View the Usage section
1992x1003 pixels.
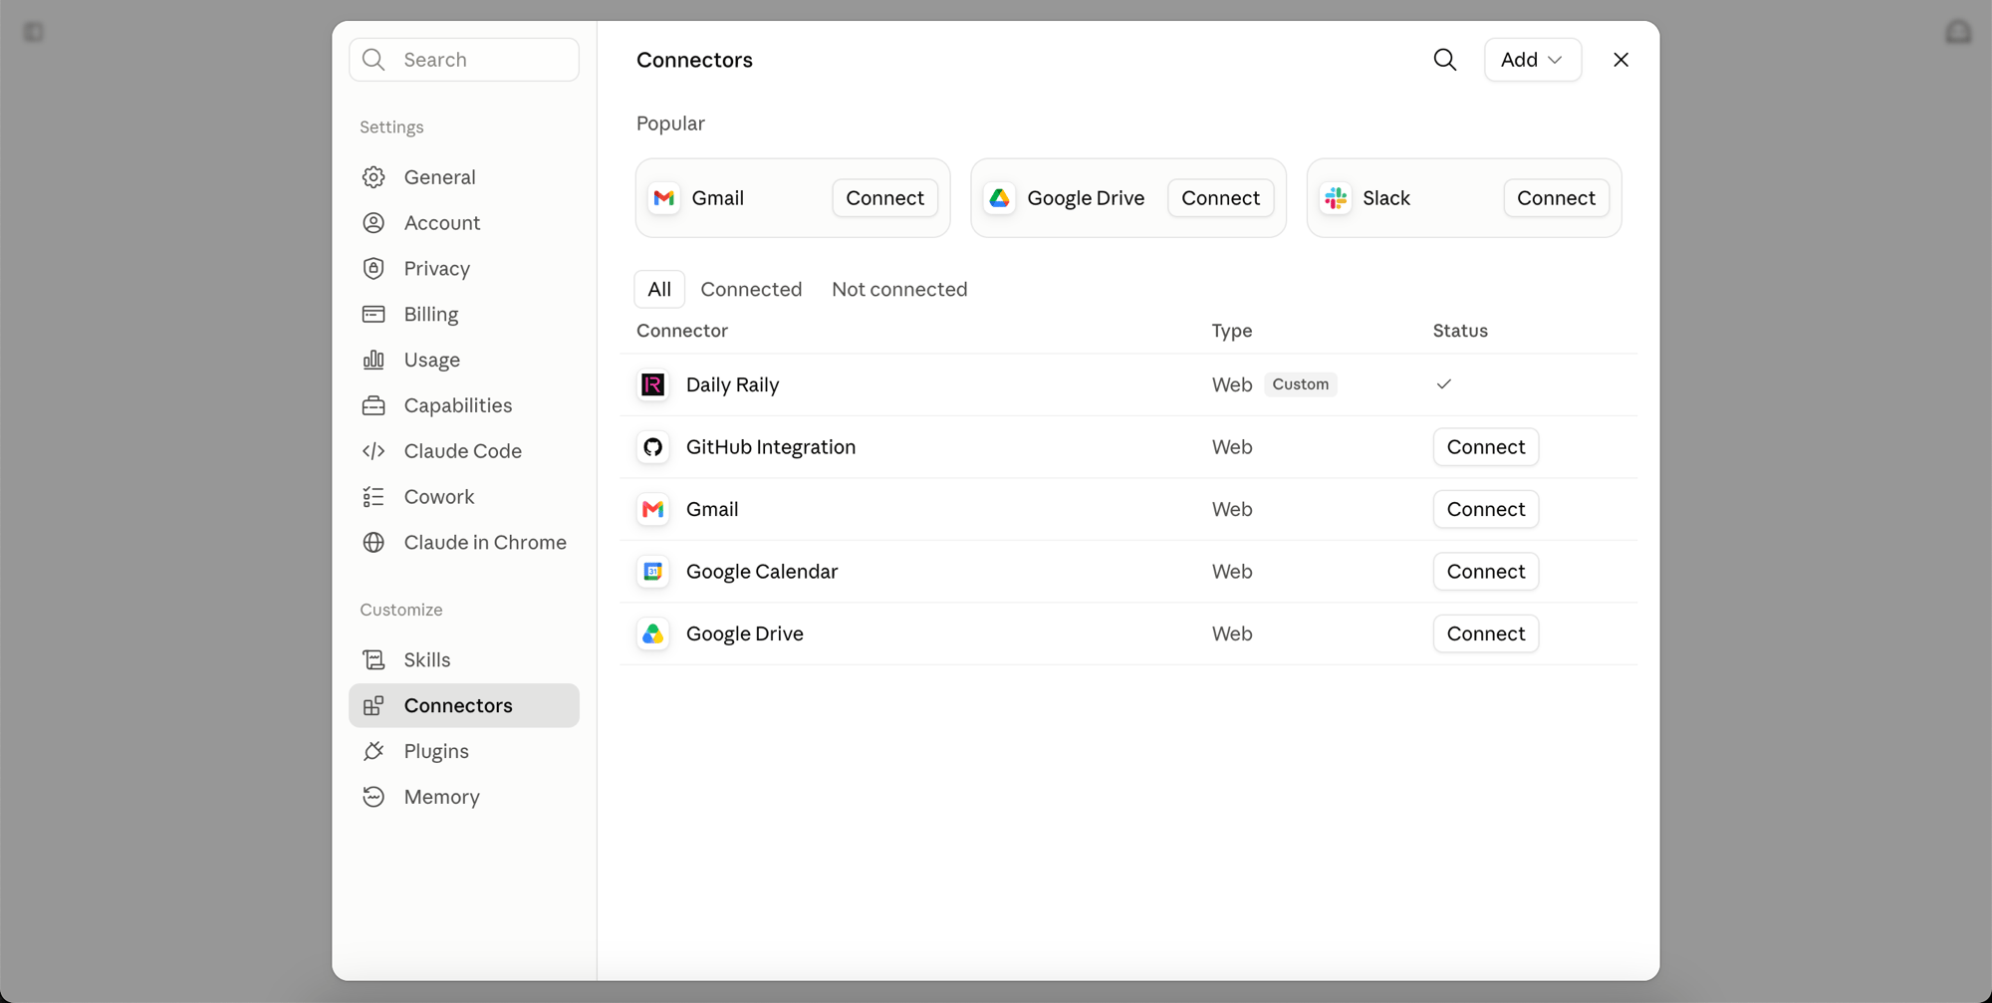464,360
